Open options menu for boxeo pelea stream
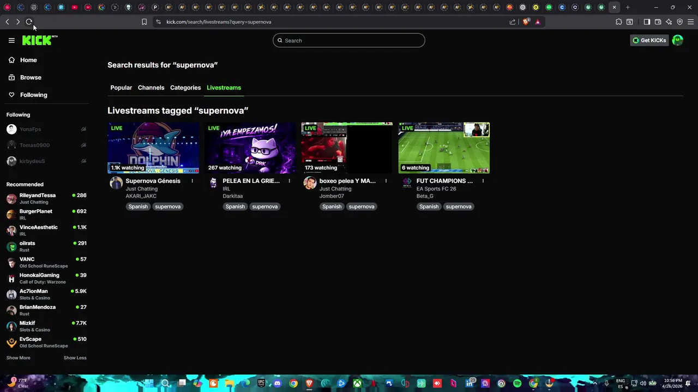The height and width of the screenshot is (392, 698). [x=386, y=181]
